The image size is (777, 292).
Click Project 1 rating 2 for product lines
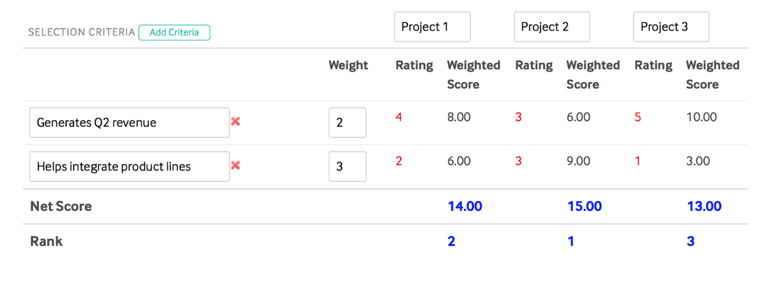pyautogui.click(x=399, y=161)
